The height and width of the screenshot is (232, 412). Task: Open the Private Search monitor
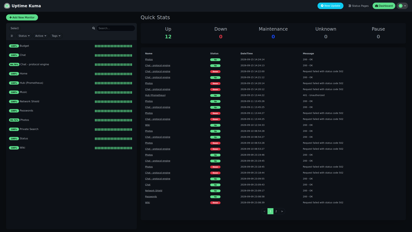pos(71,129)
